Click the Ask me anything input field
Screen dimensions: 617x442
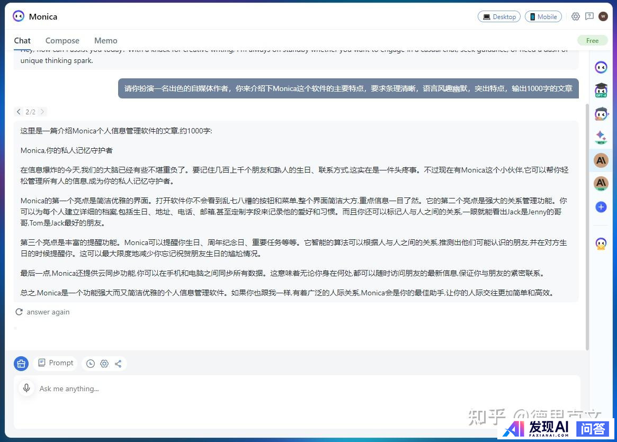(297, 389)
